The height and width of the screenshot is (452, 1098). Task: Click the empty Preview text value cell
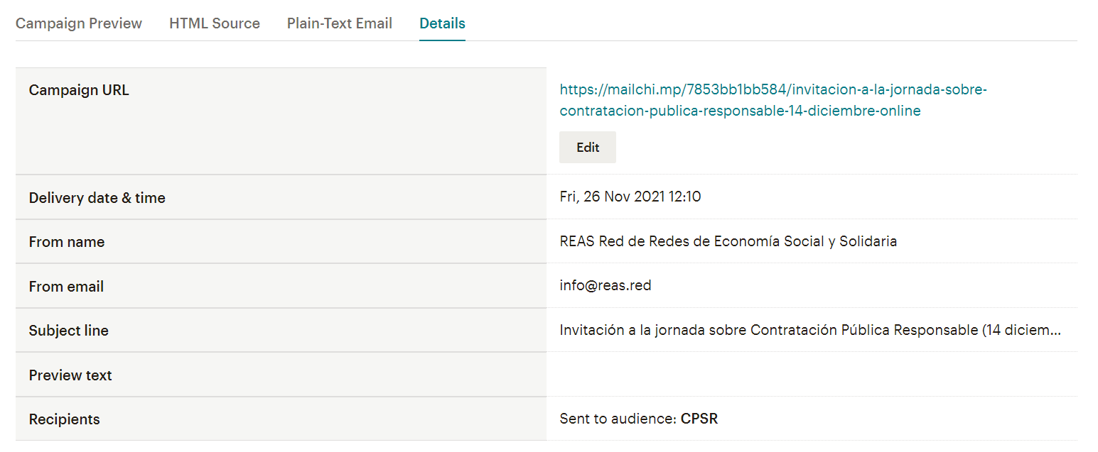810,375
